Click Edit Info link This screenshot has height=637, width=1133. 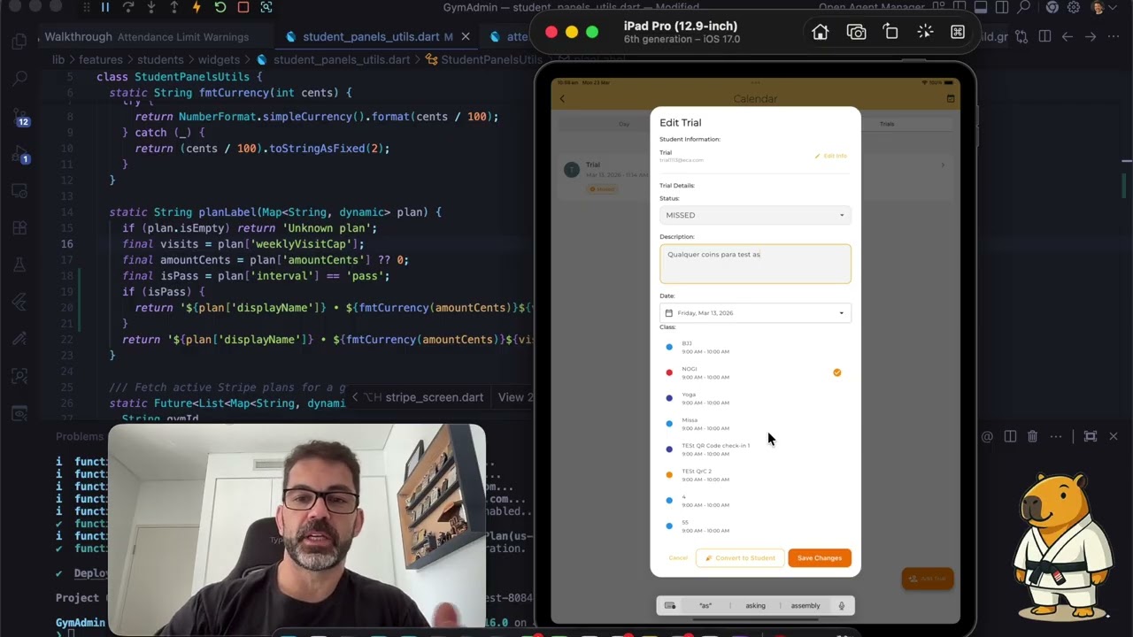coord(831,156)
